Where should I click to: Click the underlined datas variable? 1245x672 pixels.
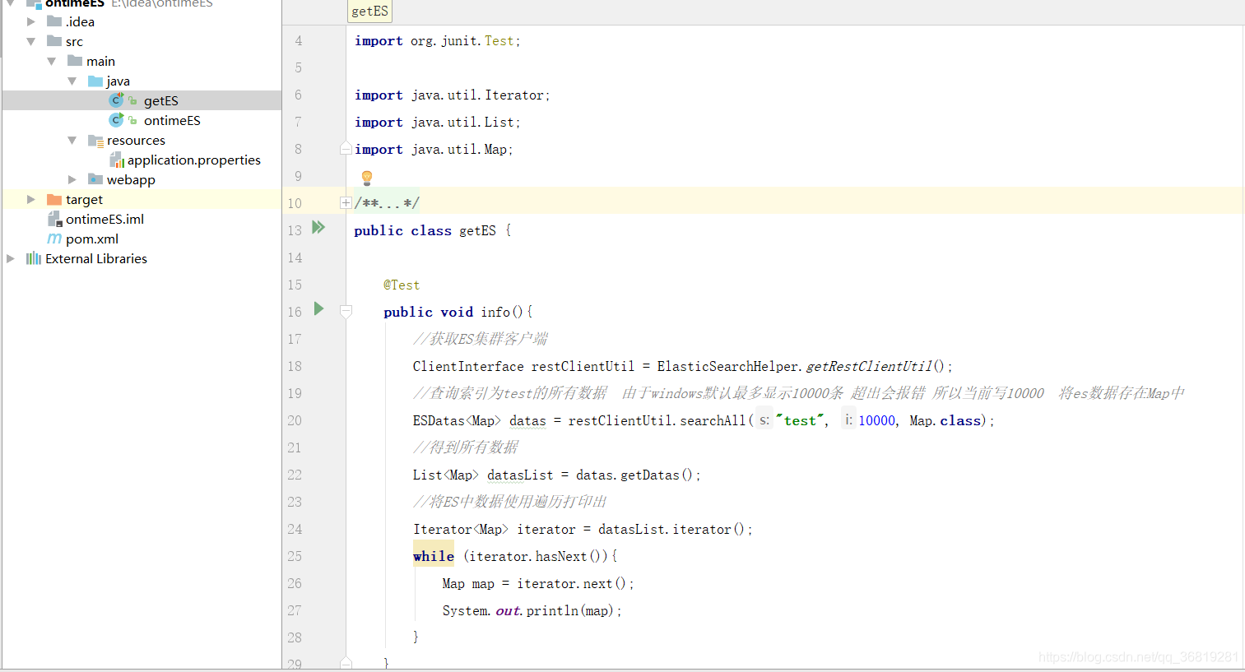pos(527,420)
